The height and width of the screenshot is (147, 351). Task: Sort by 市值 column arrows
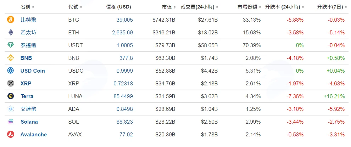pos(174,7)
